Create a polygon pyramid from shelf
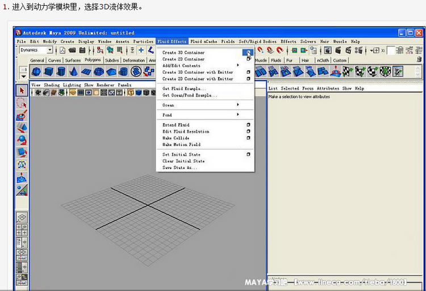This screenshot has height=291, width=426. pyautogui.click(x=111, y=71)
